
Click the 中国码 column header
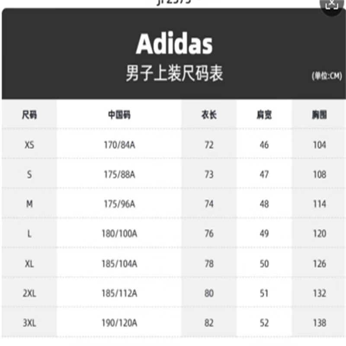[119, 115]
